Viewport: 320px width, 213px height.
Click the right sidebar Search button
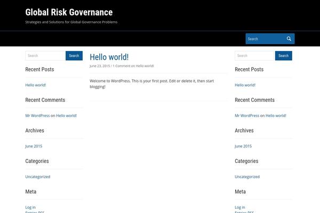tap(284, 55)
